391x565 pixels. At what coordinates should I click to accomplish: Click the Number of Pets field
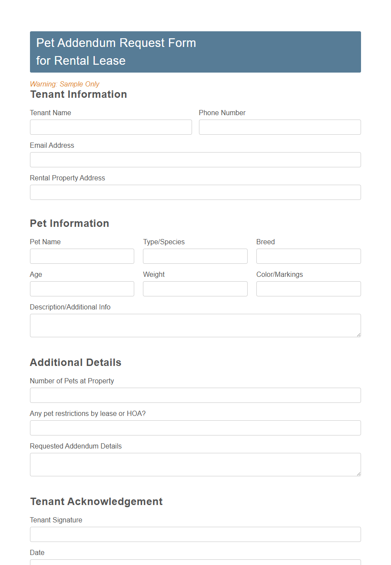pos(195,395)
